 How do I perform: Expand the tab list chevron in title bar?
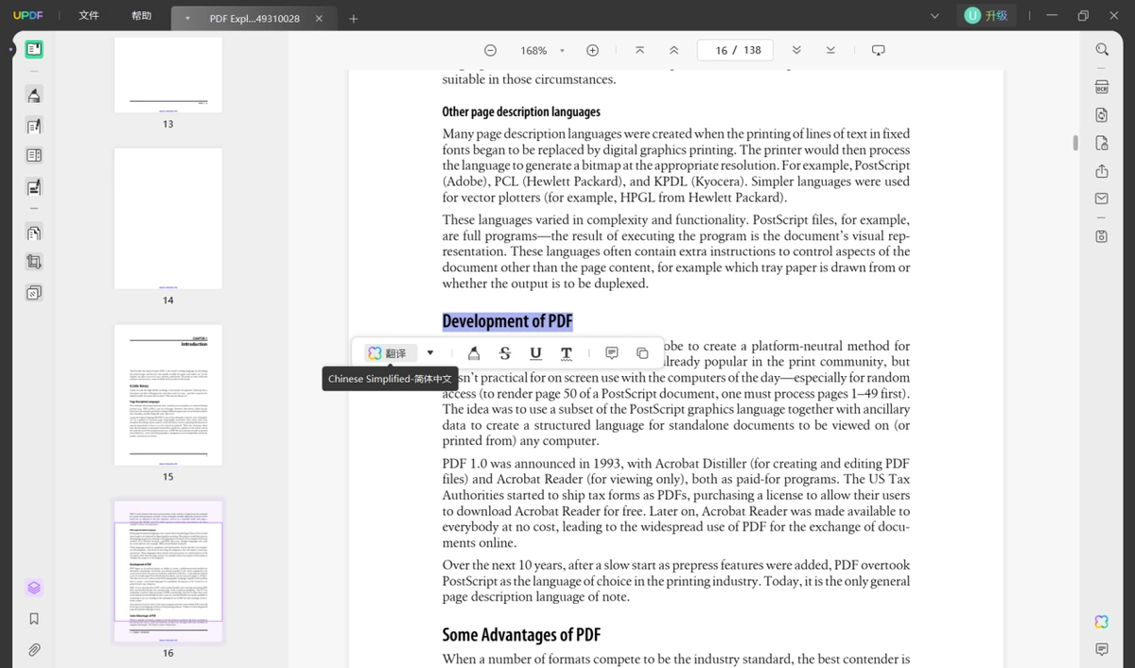pyautogui.click(x=935, y=16)
